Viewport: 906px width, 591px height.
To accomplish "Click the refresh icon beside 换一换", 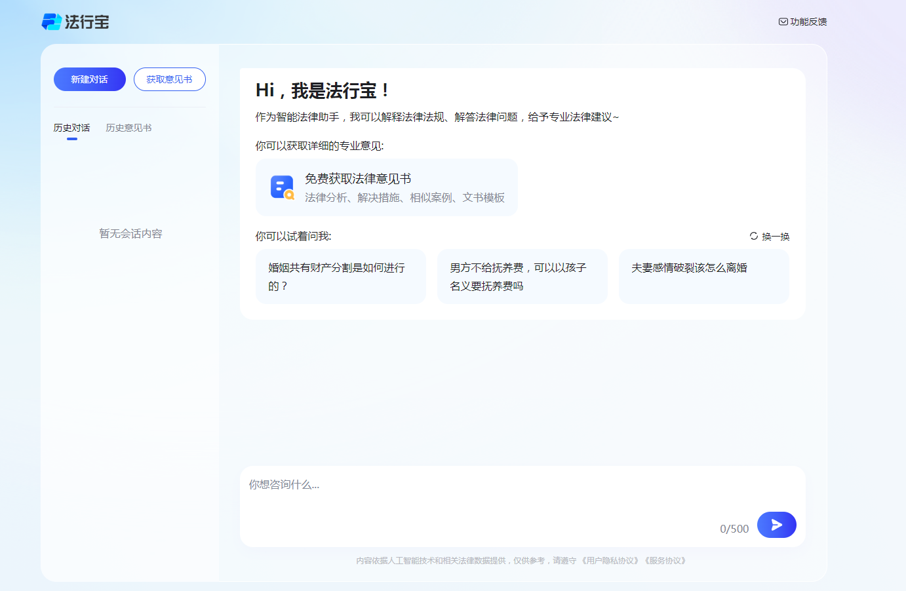I will point(754,236).
